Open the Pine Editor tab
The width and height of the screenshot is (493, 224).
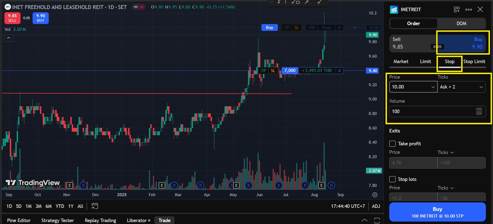[19, 220]
